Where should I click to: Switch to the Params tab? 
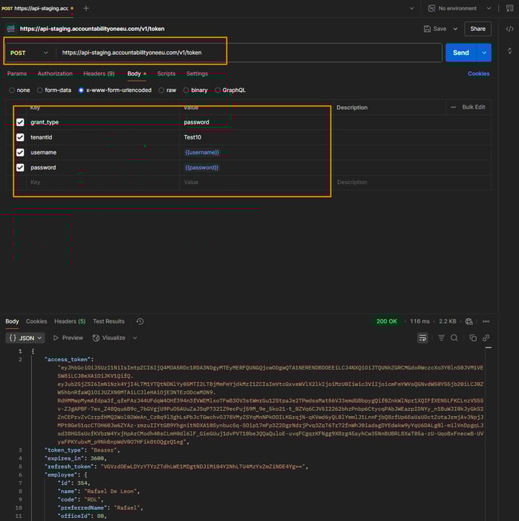click(x=17, y=74)
